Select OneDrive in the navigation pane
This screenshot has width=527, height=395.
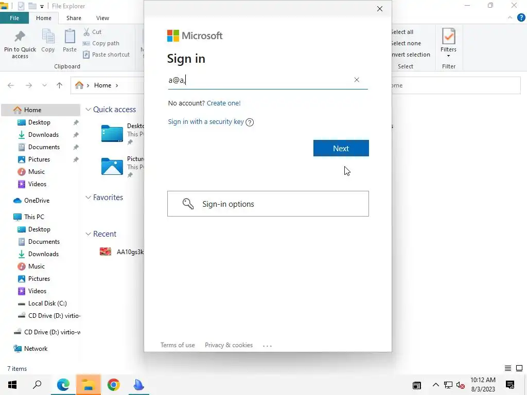pyautogui.click(x=37, y=201)
